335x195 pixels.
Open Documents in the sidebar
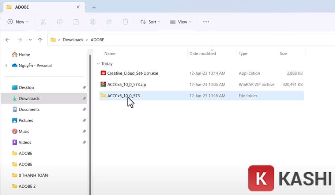point(29,109)
